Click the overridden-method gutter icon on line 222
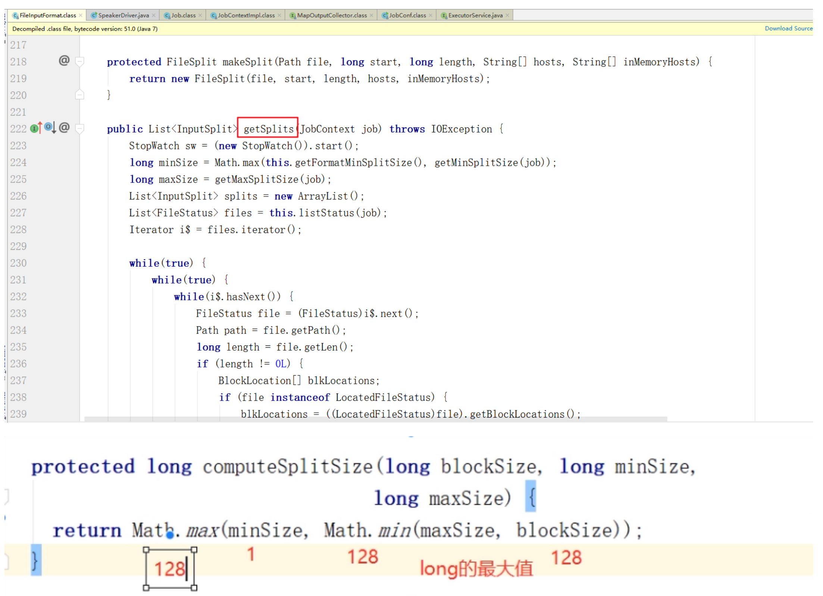The image size is (823, 596). point(50,128)
